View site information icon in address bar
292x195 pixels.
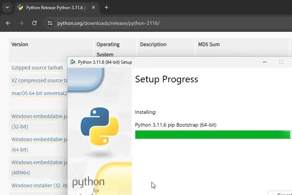[50, 23]
